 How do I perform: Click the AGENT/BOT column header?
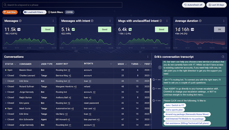click(62, 64)
